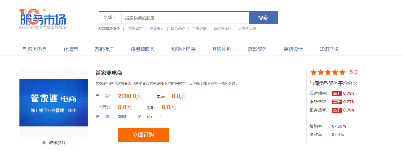Click the 阿里巴巴旗下商家服务市场 tagline

pos(42,28)
